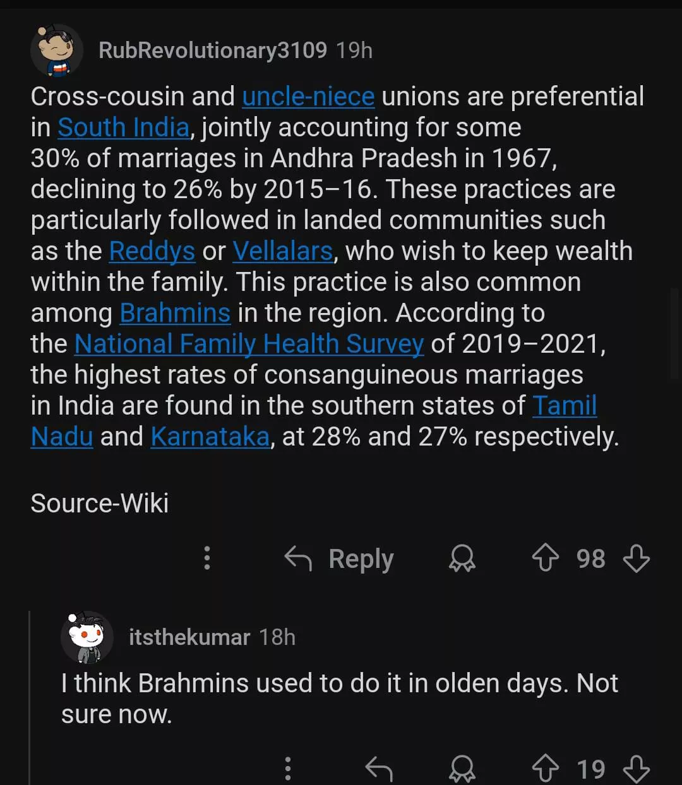Open the uncle-niece link
The image size is (682, 785).
[x=308, y=97]
